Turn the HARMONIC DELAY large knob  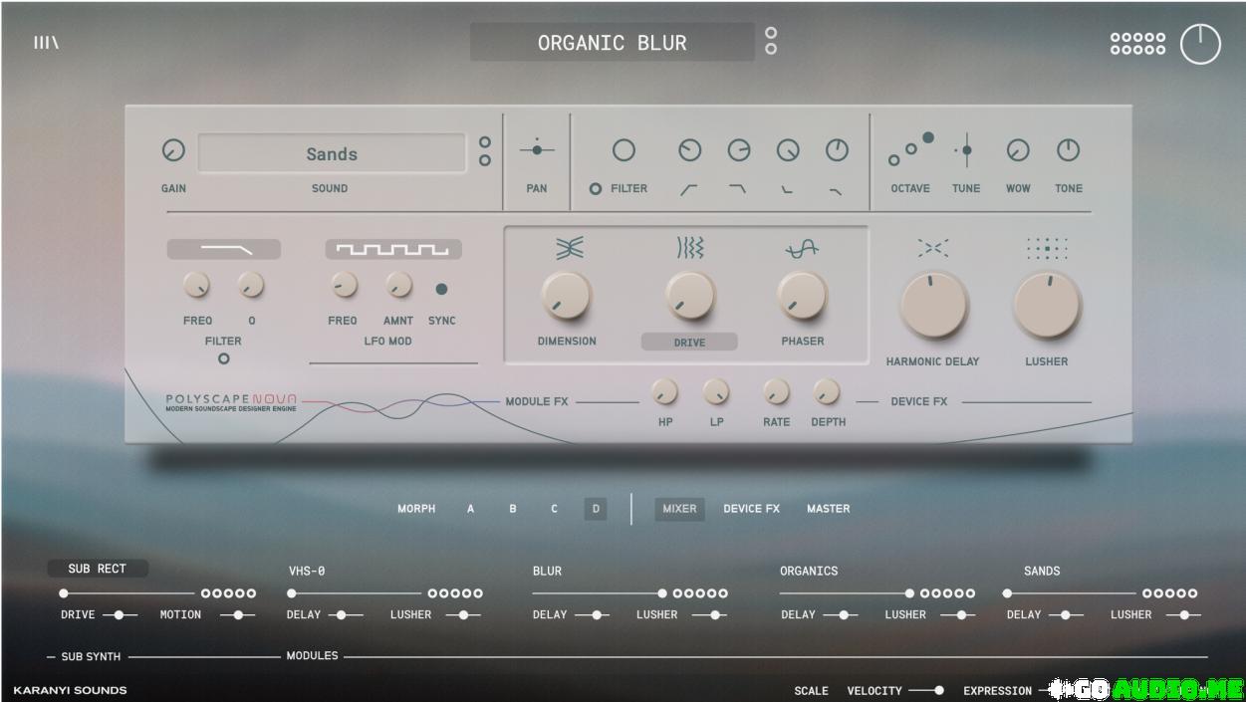tap(933, 306)
